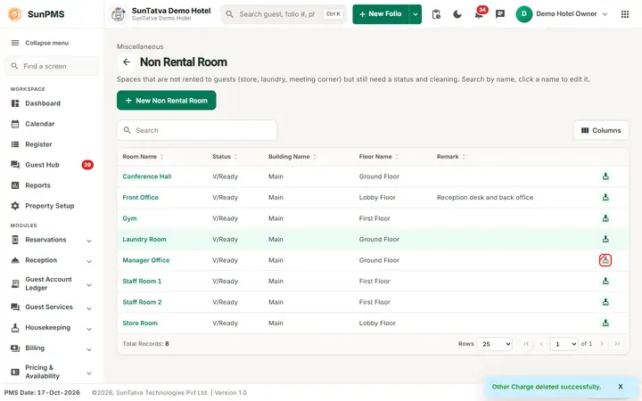
Task: Go to the first page of results
Action: tap(526, 344)
